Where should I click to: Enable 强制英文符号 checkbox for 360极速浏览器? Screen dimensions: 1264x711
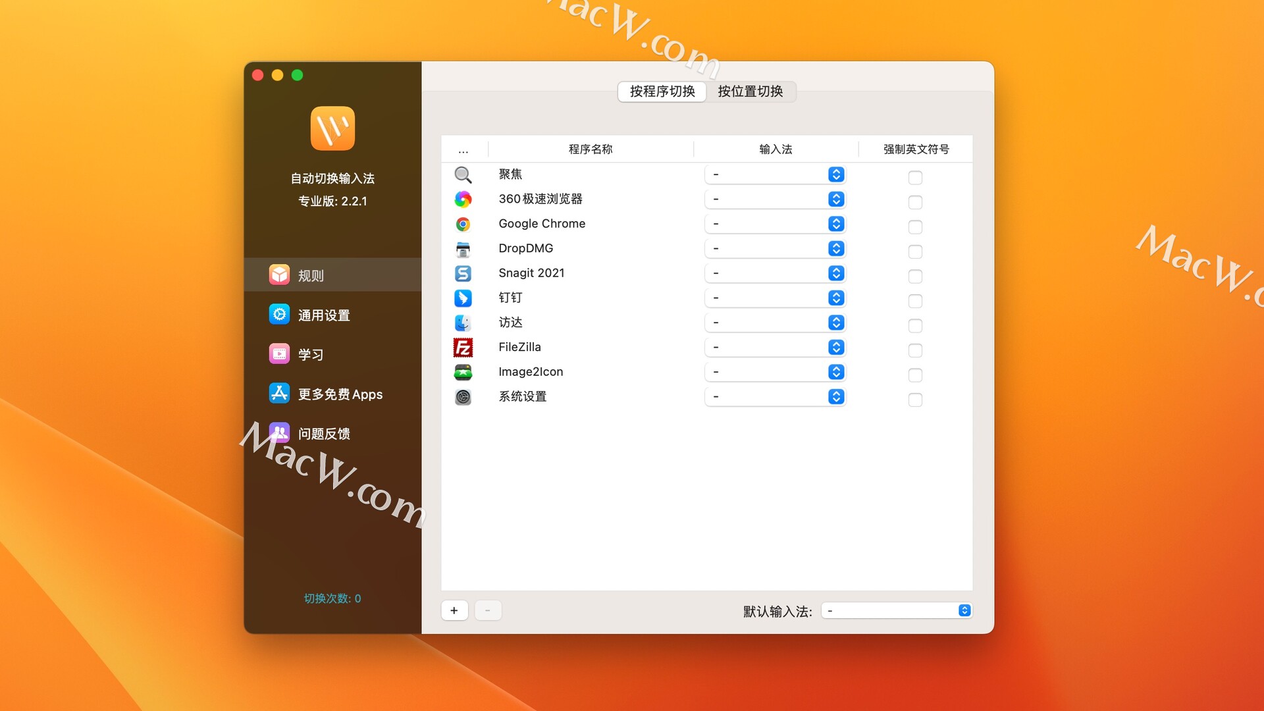[915, 202]
